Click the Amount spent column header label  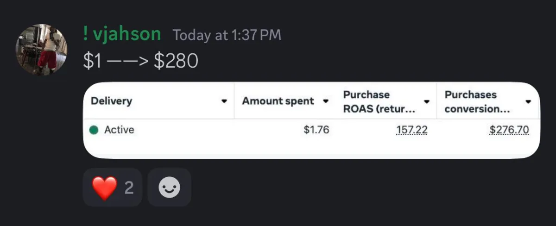(x=278, y=101)
